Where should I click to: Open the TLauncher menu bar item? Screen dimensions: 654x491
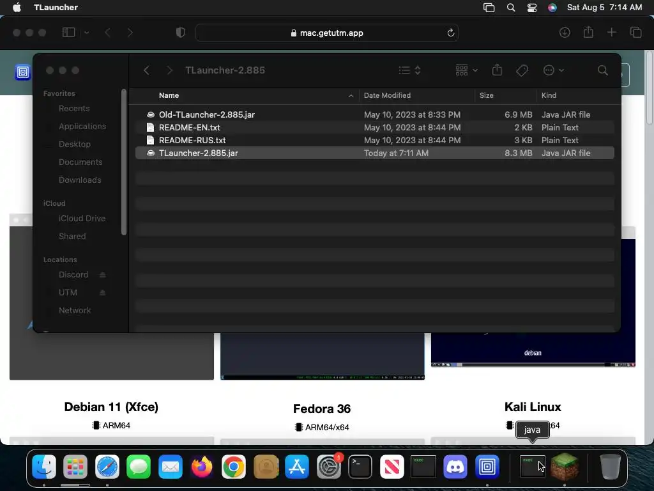(x=56, y=7)
